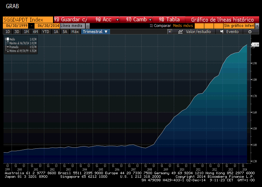Image resolution: width=262 pixels, height=187 pixels.
Task: Edit the end date 06/30/2014
Action: (47, 26)
